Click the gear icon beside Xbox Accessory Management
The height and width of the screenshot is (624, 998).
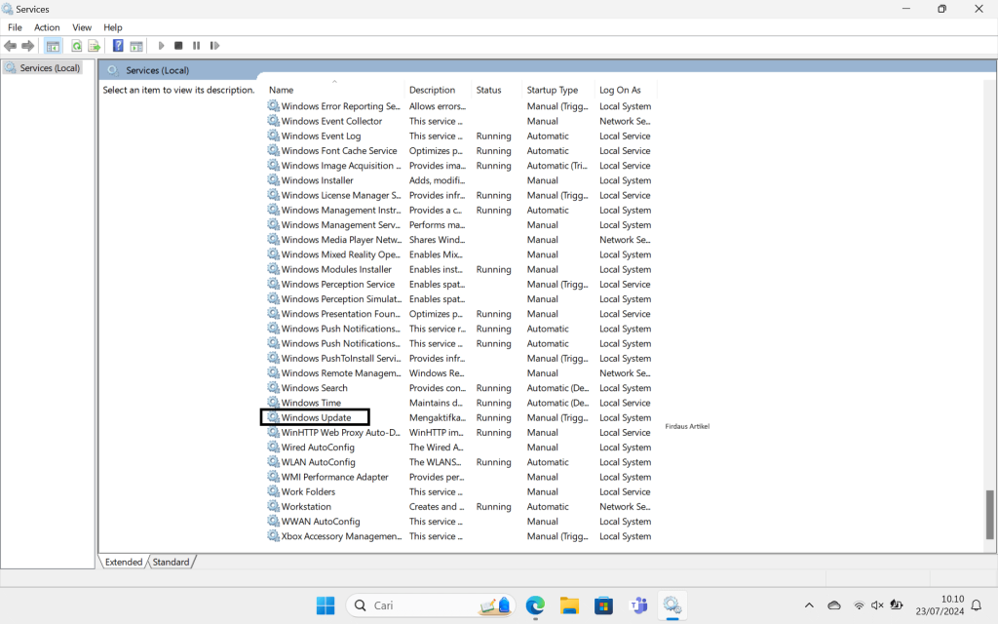273,536
